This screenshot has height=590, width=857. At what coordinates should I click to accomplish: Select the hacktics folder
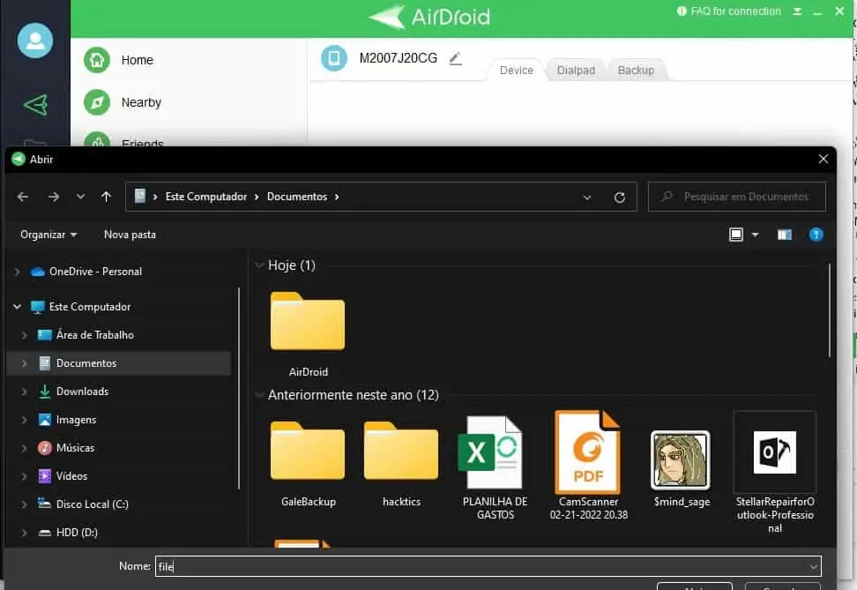coord(401,463)
